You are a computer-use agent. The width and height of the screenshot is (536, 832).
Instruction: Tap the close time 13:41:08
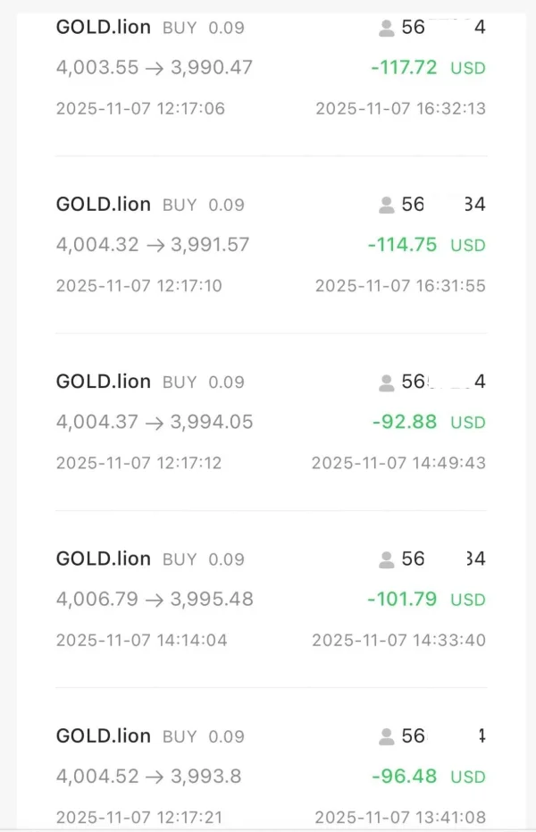(400, 817)
